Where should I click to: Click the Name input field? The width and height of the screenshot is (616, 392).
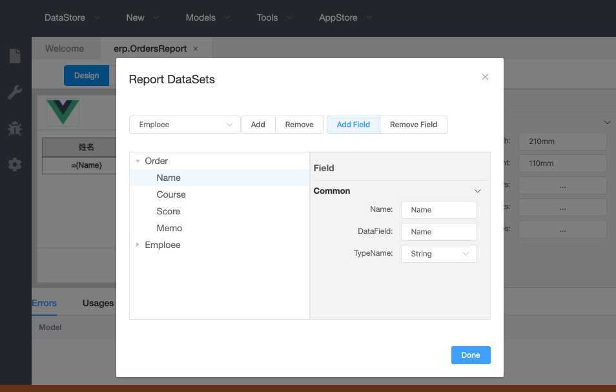click(x=439, y=210)
